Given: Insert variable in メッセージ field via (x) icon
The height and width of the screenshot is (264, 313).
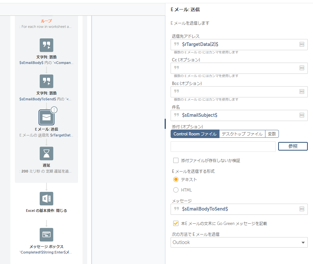Looking at the screenshot, I should 302,209.
